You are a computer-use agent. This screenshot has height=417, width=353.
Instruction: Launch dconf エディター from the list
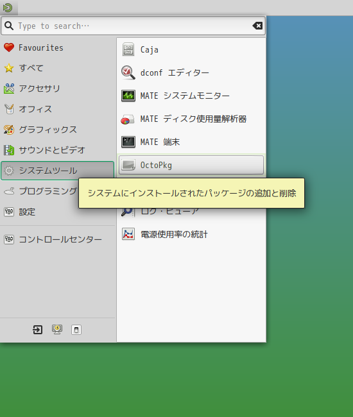(191, 72)
